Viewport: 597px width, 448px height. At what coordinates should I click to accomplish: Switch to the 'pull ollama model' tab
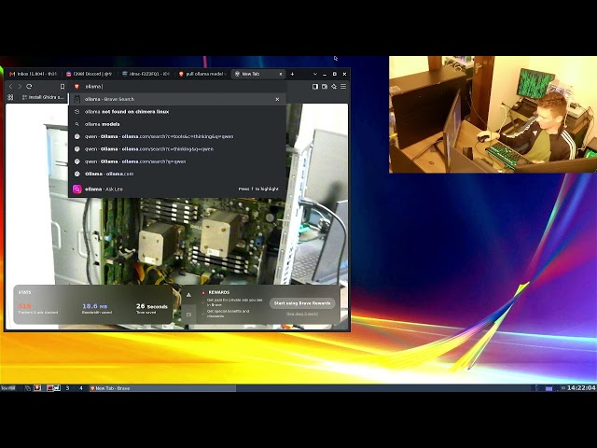click(x=202, y=74)
